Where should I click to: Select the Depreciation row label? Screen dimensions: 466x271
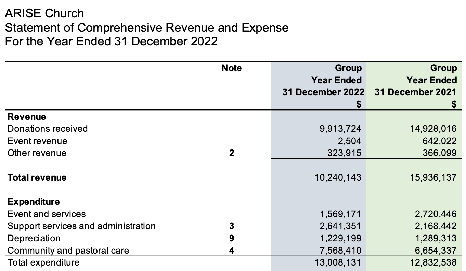(x=34, y=238)
